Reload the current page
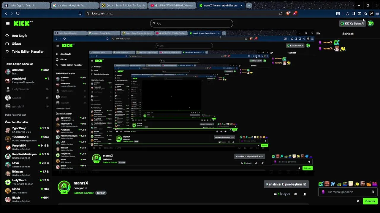The image size is (380, 213). pyautogui.click(x=18, y=13)
